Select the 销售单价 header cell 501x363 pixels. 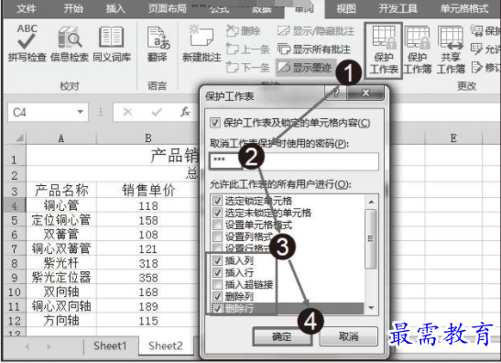pos(148,191)
